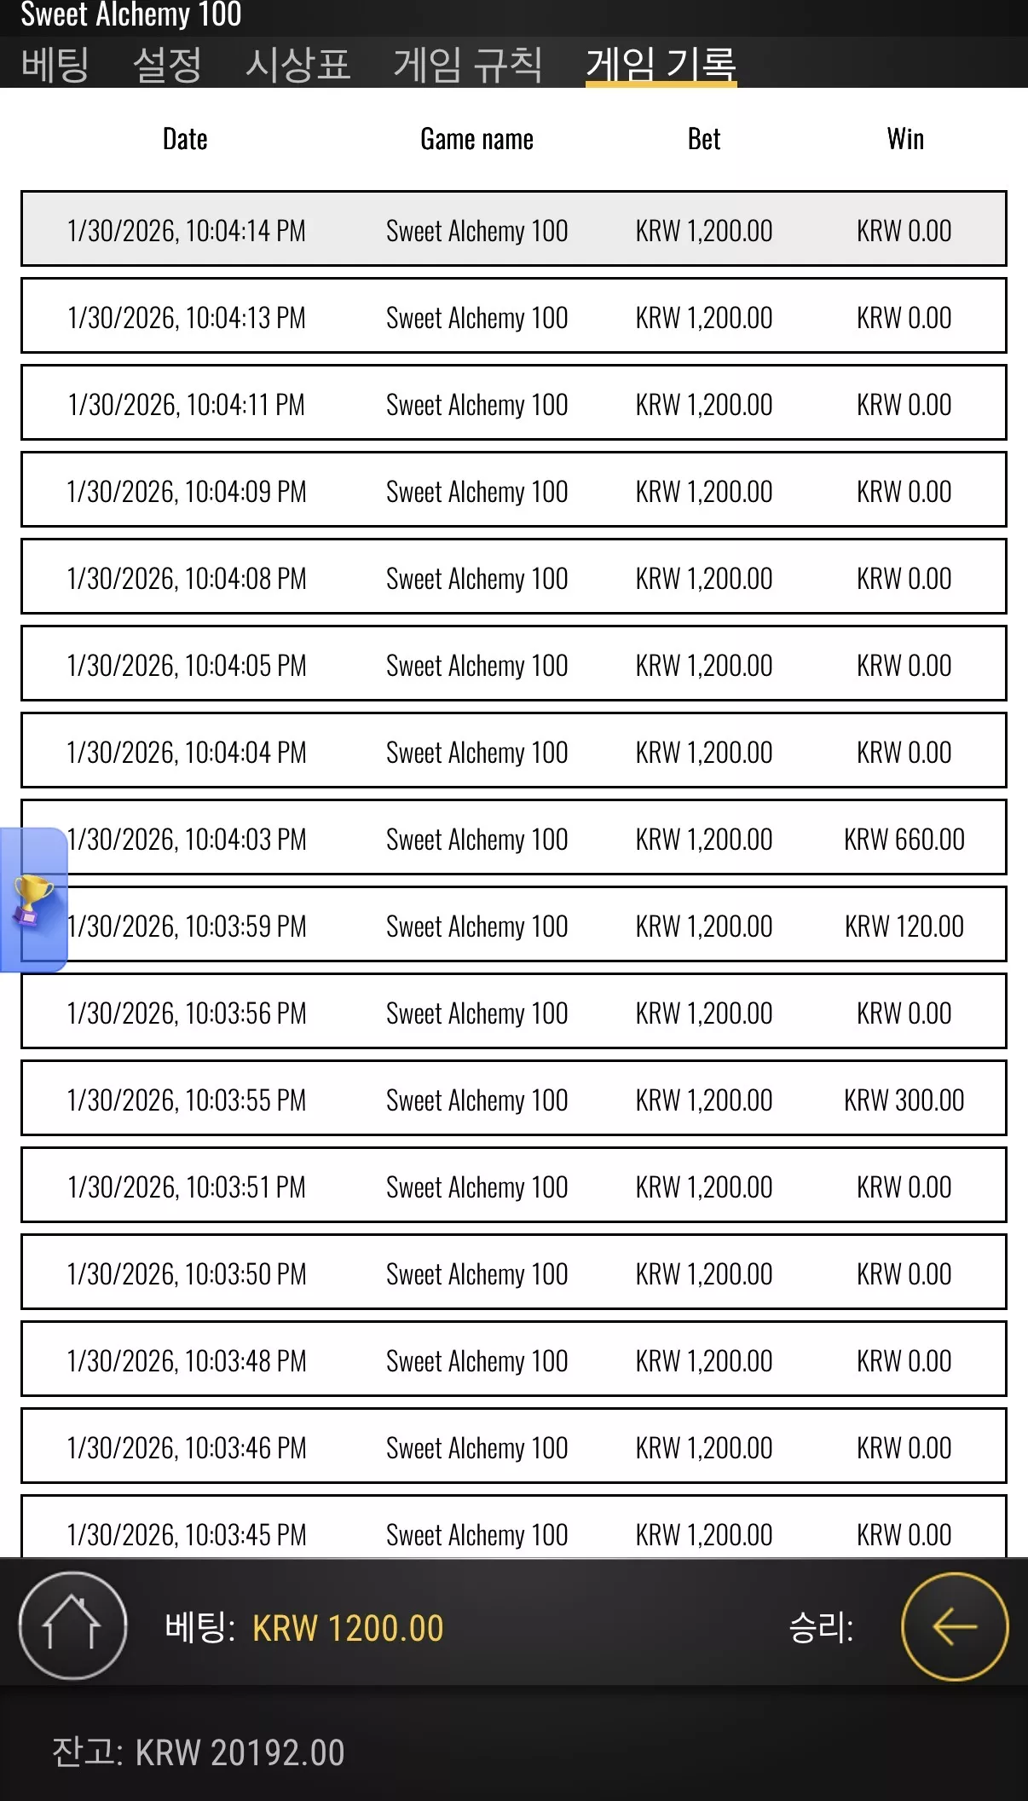Viewport: 1028px width, 1801px height.
Task: Open the 설정 tab
Action: (x=168, y=64)
